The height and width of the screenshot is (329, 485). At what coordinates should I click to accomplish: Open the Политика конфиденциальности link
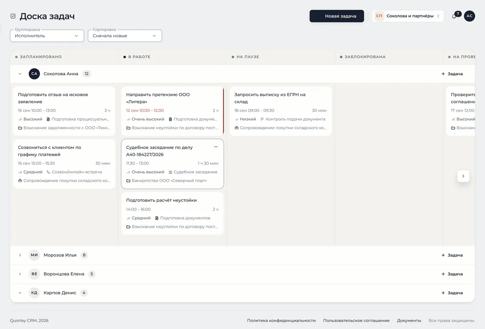(281, 320)
